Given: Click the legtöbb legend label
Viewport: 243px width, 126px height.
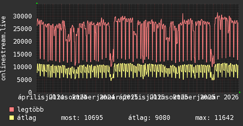Looking at the screenshot, I should 30,110.
